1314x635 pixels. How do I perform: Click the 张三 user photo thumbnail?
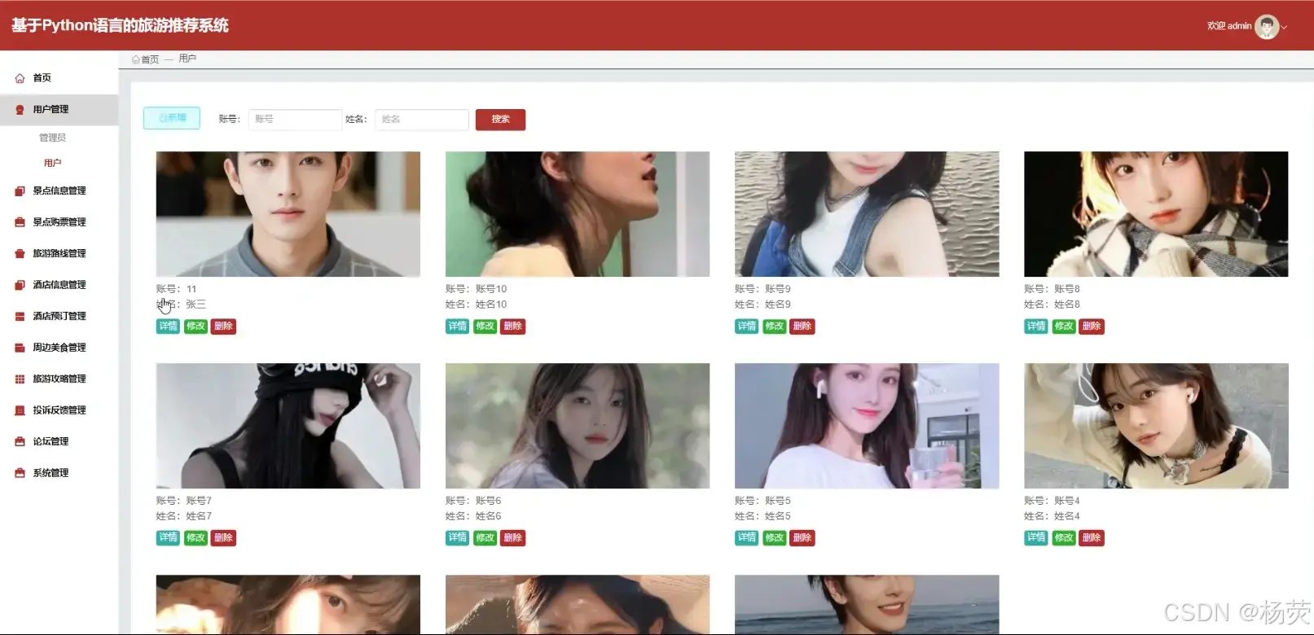pyautogui.click(x=288, y=214)
